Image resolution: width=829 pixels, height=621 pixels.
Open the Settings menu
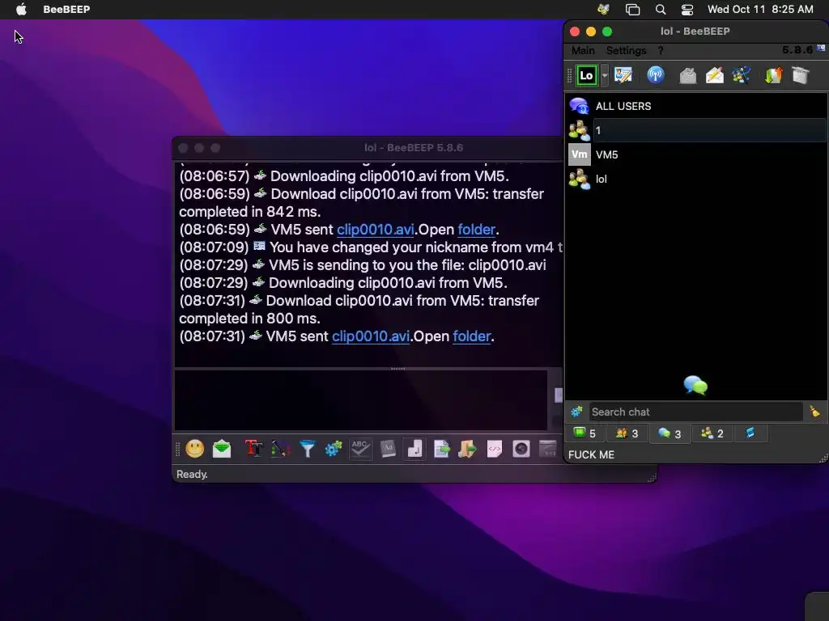coord(626,51)
